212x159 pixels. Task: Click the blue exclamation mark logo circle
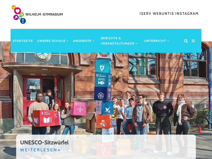click(23, 21)
